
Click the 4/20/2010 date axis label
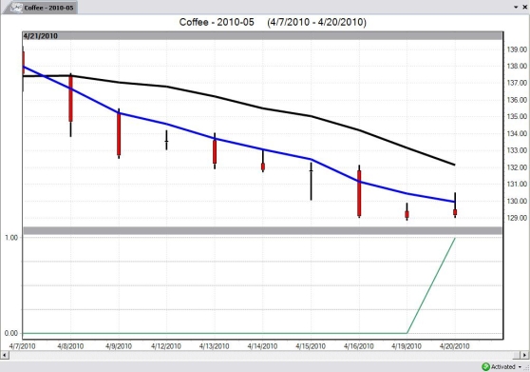[x=455, y=346]
